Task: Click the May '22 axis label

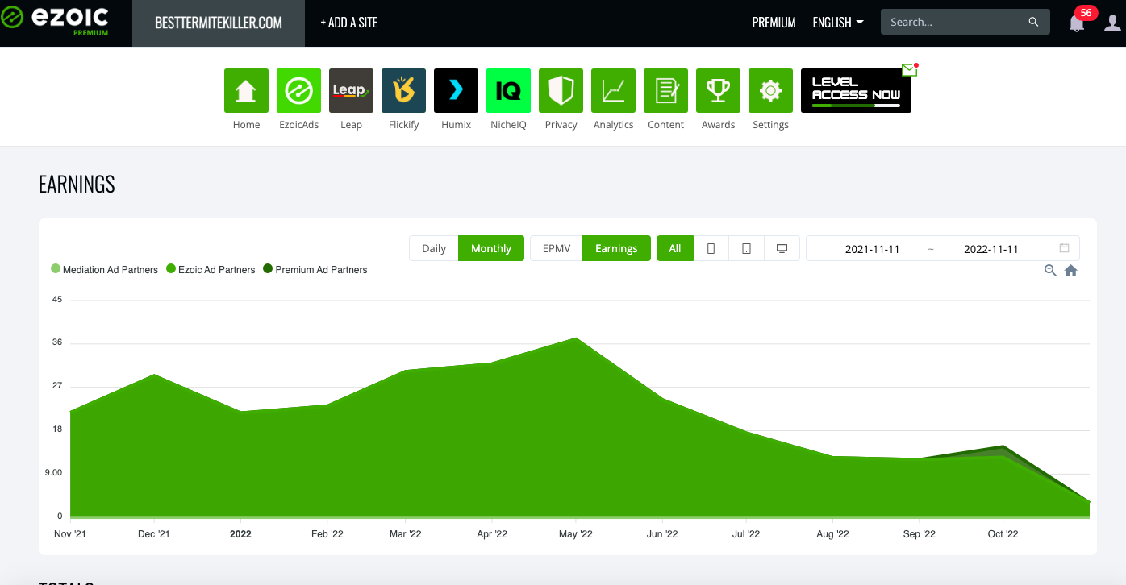Action: [x=576, y=534]
